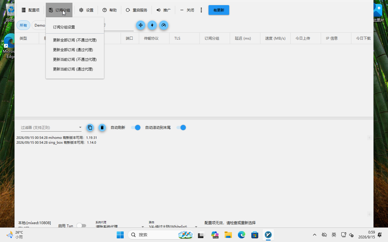Viewport: 388px width, 242px height.
Task: Copy log output with the copy icon
Action: (90, 128)
